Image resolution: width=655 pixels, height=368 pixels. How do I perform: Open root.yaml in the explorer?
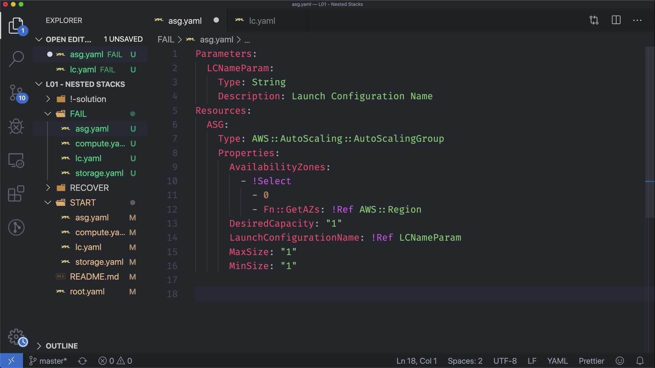[87, 292]
